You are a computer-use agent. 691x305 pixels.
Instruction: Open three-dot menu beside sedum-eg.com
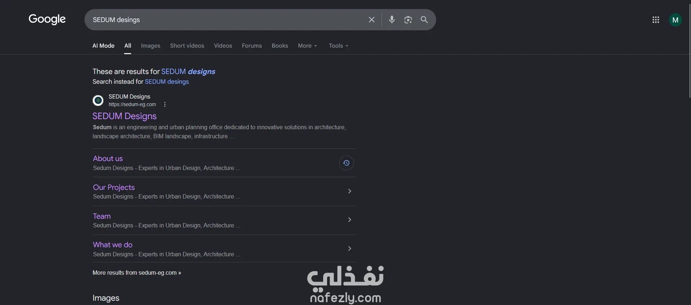point(165,104)
